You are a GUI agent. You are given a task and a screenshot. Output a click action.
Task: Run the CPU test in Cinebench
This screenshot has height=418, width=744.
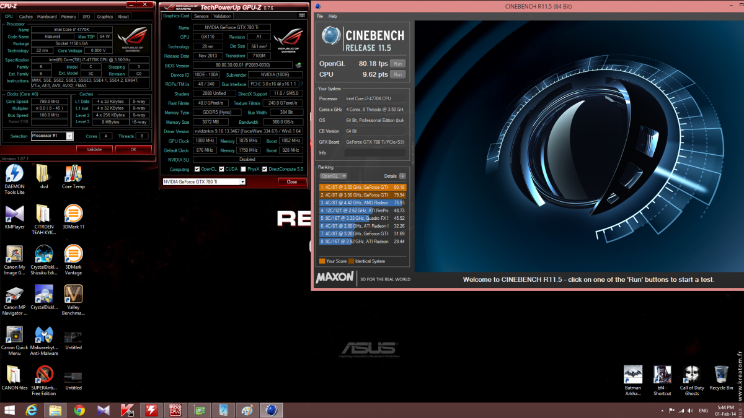click(x=398, y=74)
